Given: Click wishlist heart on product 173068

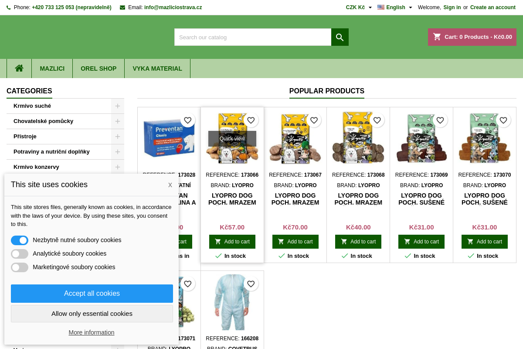Looking at the screenshot, I should click(377, 120).
